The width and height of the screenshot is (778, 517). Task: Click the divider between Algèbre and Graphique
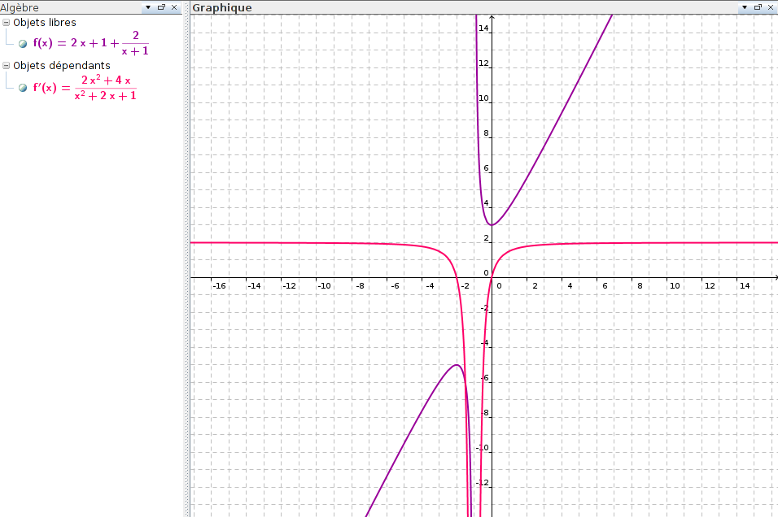188,260
